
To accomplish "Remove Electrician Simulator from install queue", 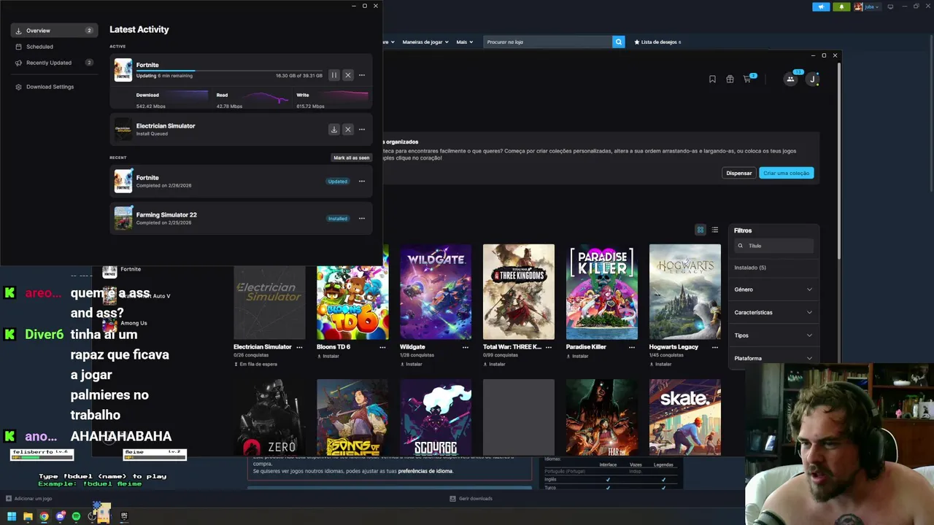I will [x=347, y=129].
